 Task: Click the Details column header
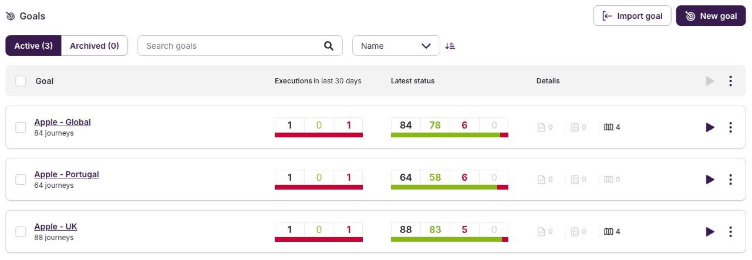tap(548, 81)
